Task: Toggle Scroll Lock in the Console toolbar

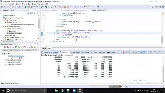Action: [136, 52]
